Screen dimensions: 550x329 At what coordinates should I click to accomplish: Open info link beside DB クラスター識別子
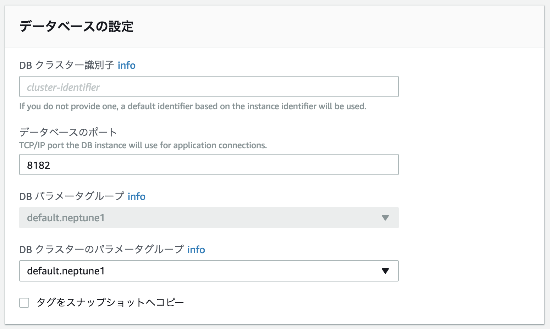[x=126, y=65]
